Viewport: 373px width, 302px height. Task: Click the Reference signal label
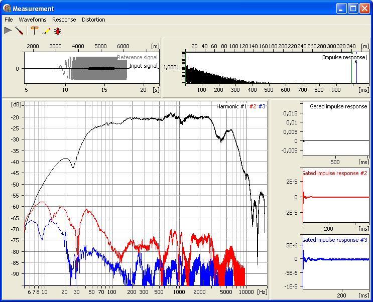(x=137, y=57)
